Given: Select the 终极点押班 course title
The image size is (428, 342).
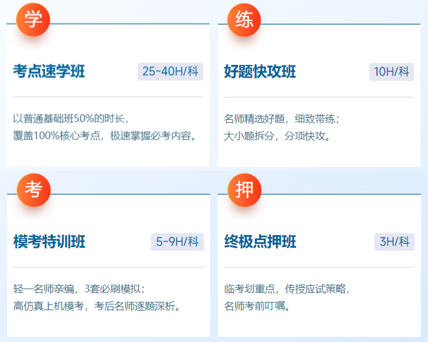Looking at the screenshot, I should (260, 242).
